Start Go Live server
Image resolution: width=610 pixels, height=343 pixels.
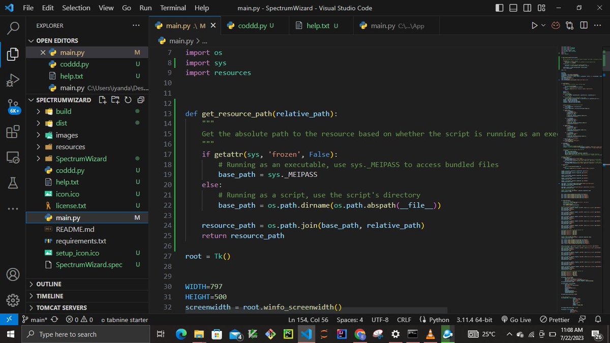[x=516, y=320]
